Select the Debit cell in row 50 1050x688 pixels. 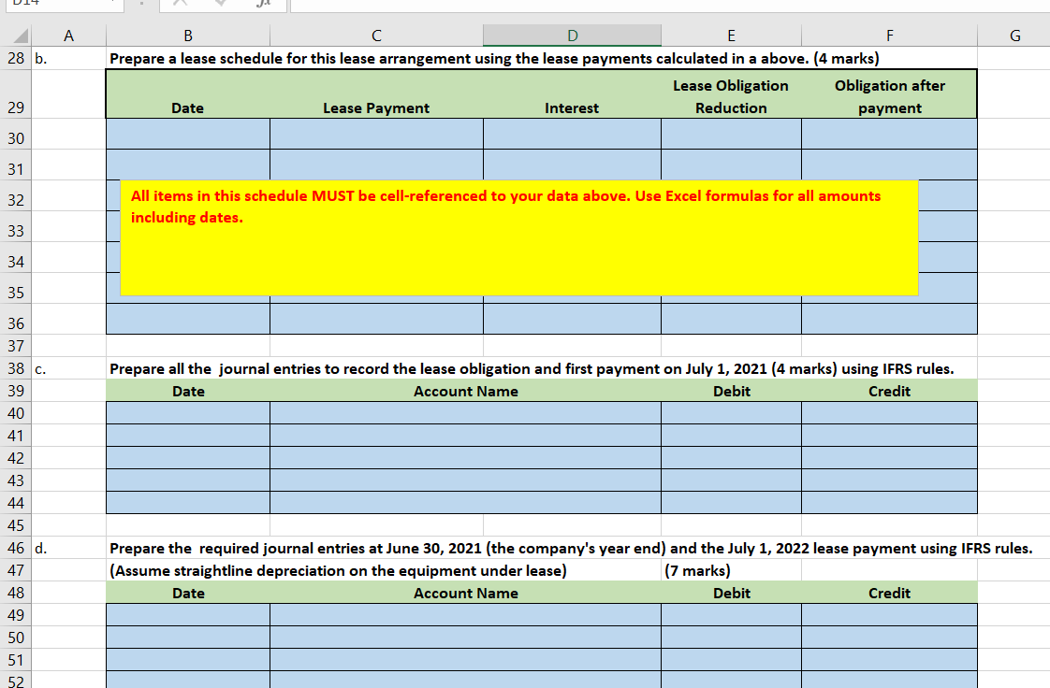731,638
